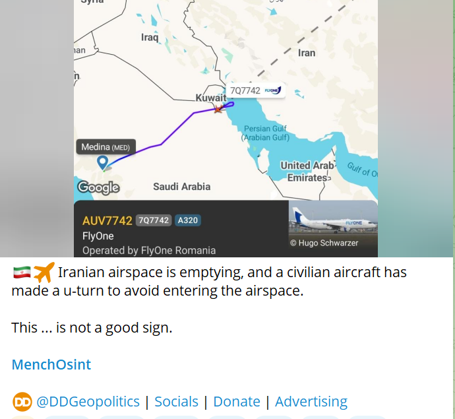Click the AUV7742 callsign text
Screen dimensions: 455x419
(107, 220)
